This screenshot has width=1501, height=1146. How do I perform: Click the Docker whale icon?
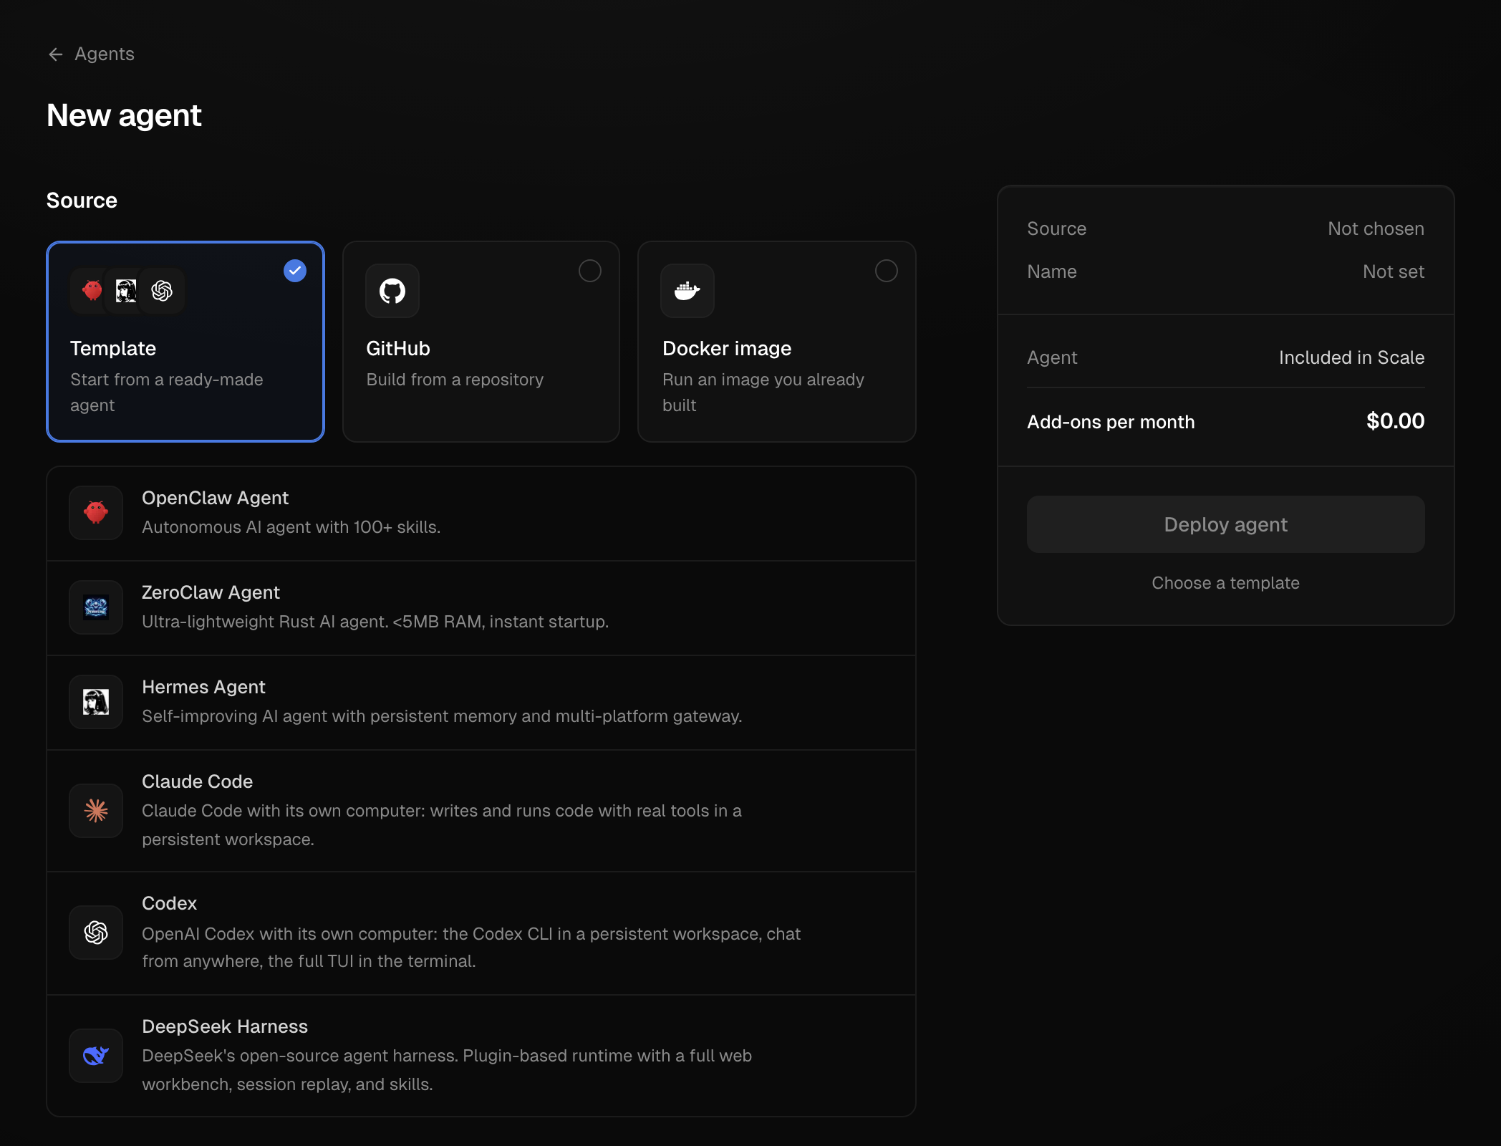pyautogui.click(x=687, y=291)
